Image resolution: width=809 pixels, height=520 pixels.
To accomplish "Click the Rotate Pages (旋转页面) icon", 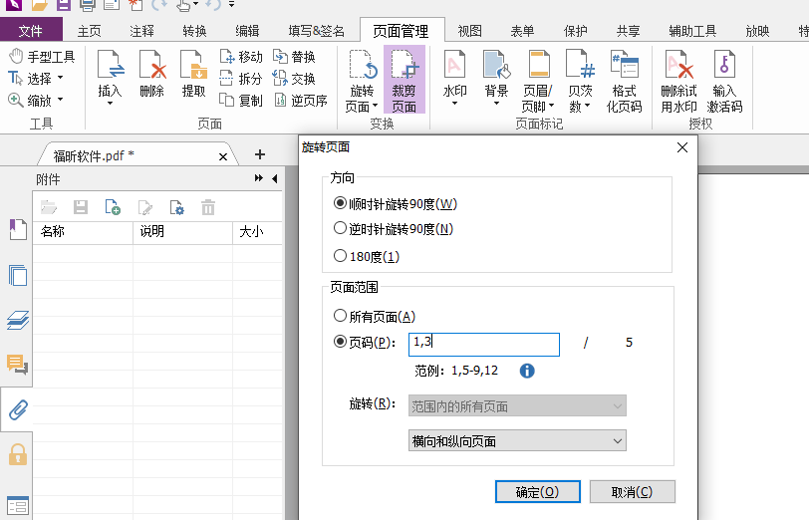I will (x=363, y=66).
